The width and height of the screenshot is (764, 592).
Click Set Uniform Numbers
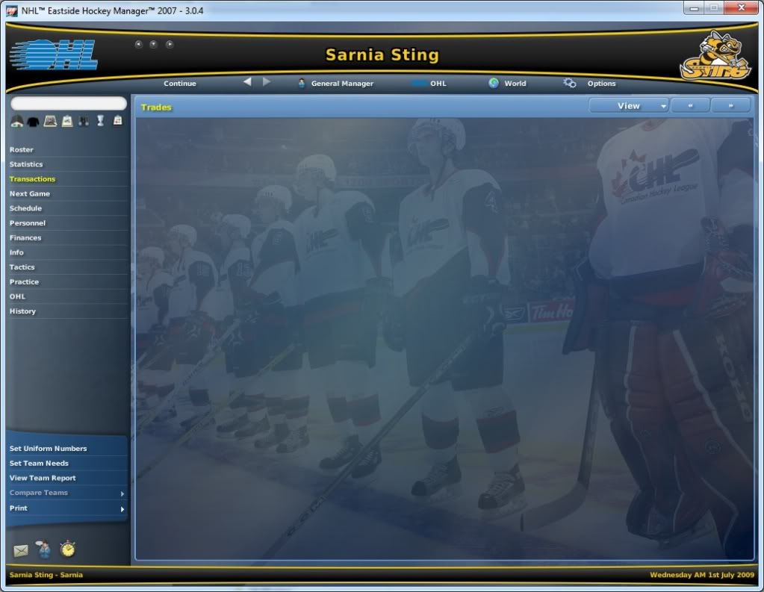[x=49, y=448]
